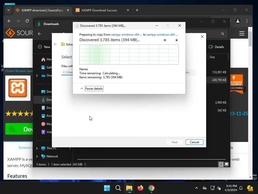Screen dimensions: 258x194
Task: Click the green Download button
Action: [19, 129]
